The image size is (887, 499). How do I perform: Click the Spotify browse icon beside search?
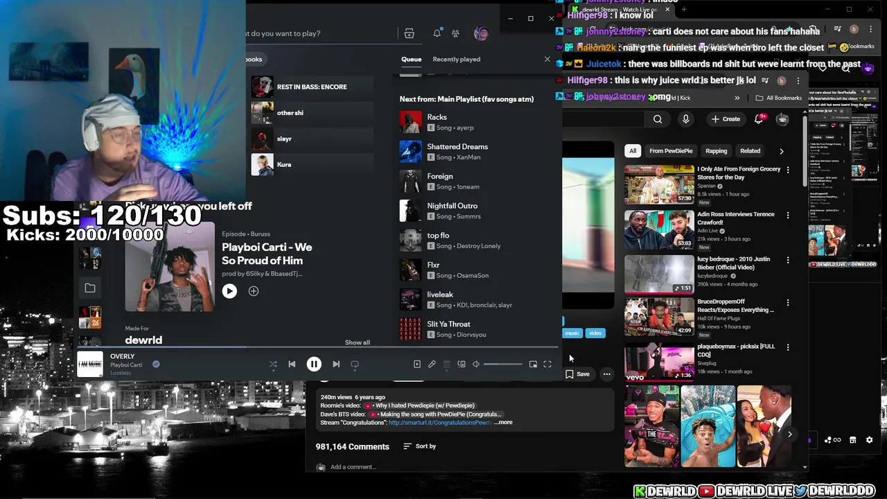(410, 33)
